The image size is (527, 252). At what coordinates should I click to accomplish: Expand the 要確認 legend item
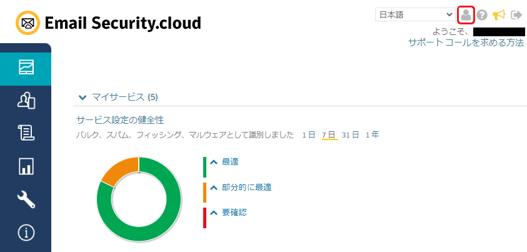(213, 213)
